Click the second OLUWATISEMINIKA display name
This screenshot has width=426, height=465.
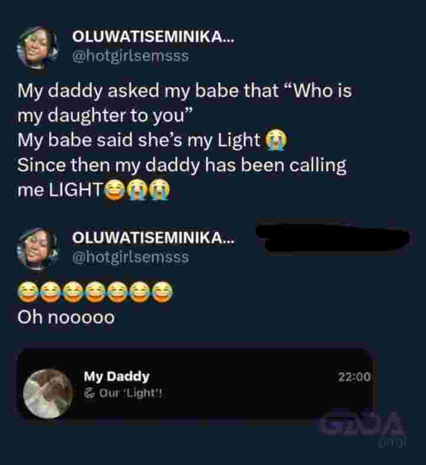pos(153,238)
